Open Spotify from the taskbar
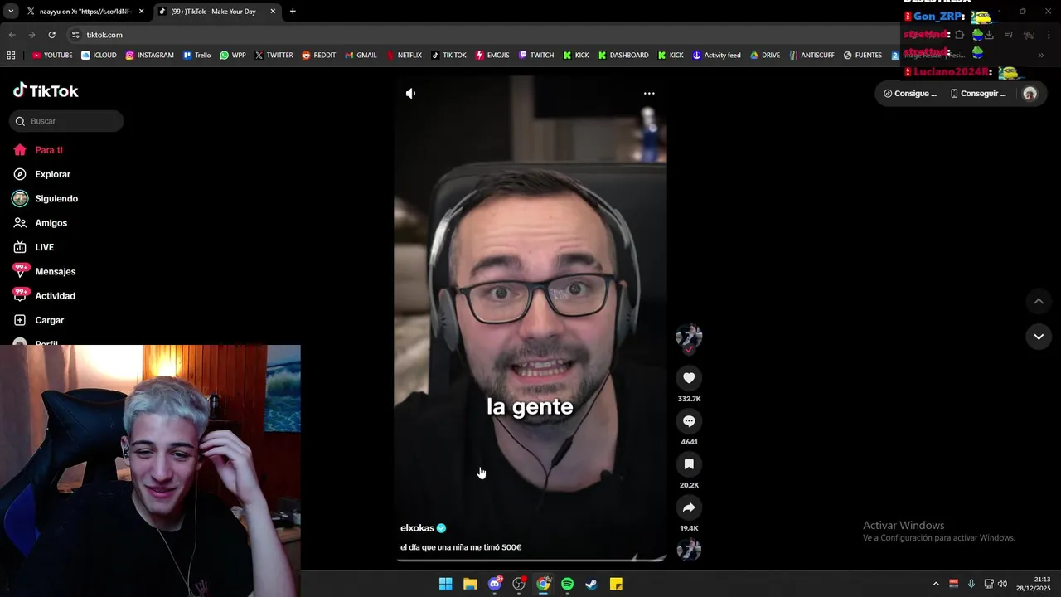The image size is (1061, 597). tap(567, 584)
